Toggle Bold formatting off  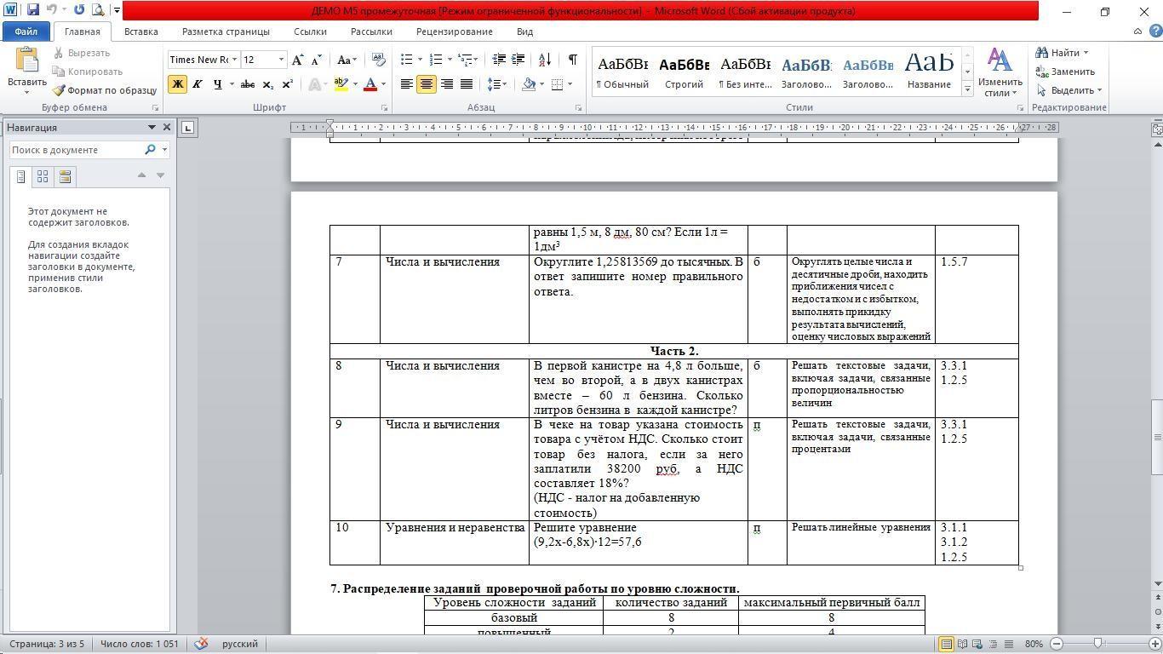[x=177, y=84]
